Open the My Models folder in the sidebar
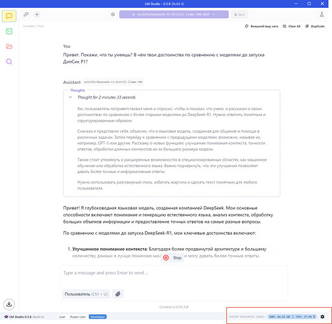The image size is (332, 324). [9, 46]
